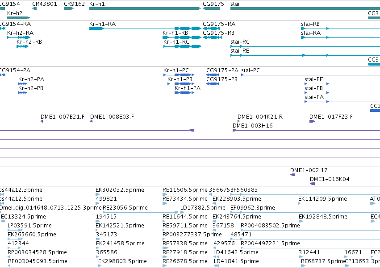Screen dimensions: 380x268
Task: Select CG9175-PB protein
Action: pyautogui.click(x=213, y=84)
